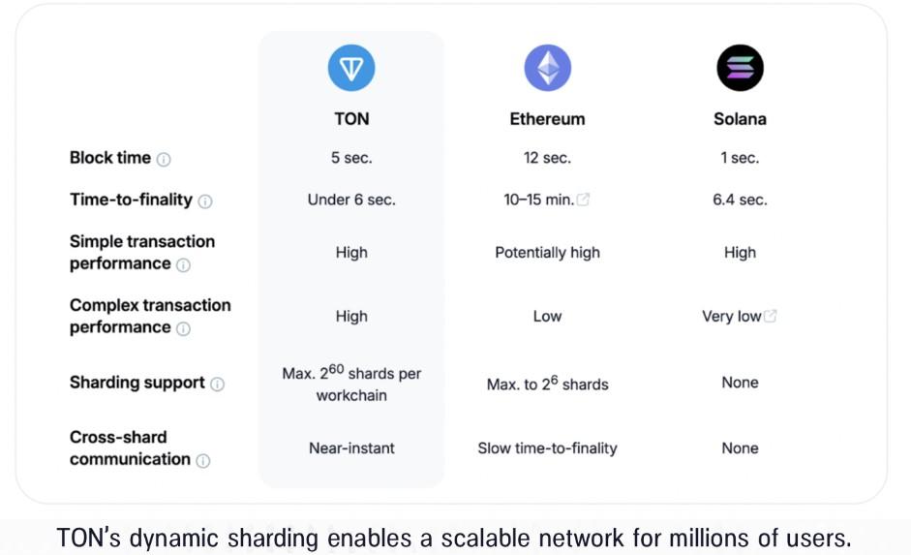Open the Block time info tooltip icon
The image size is (911, 555).
[x=164, y=159]
